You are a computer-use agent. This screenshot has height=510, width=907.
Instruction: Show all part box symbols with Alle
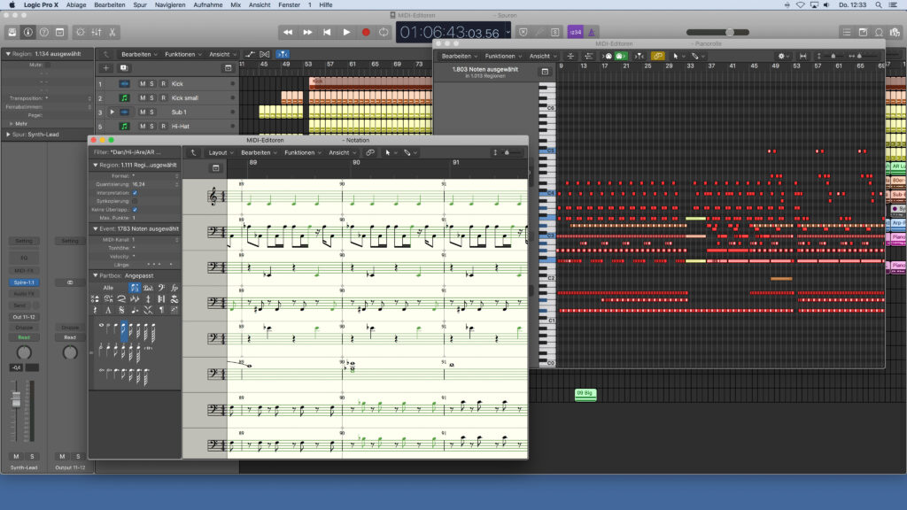108,288
